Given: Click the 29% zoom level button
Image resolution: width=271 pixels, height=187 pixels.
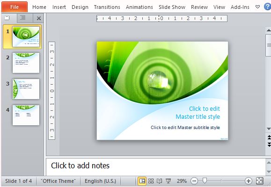Looking at the screenshot, I should click(x=182, y=181).
